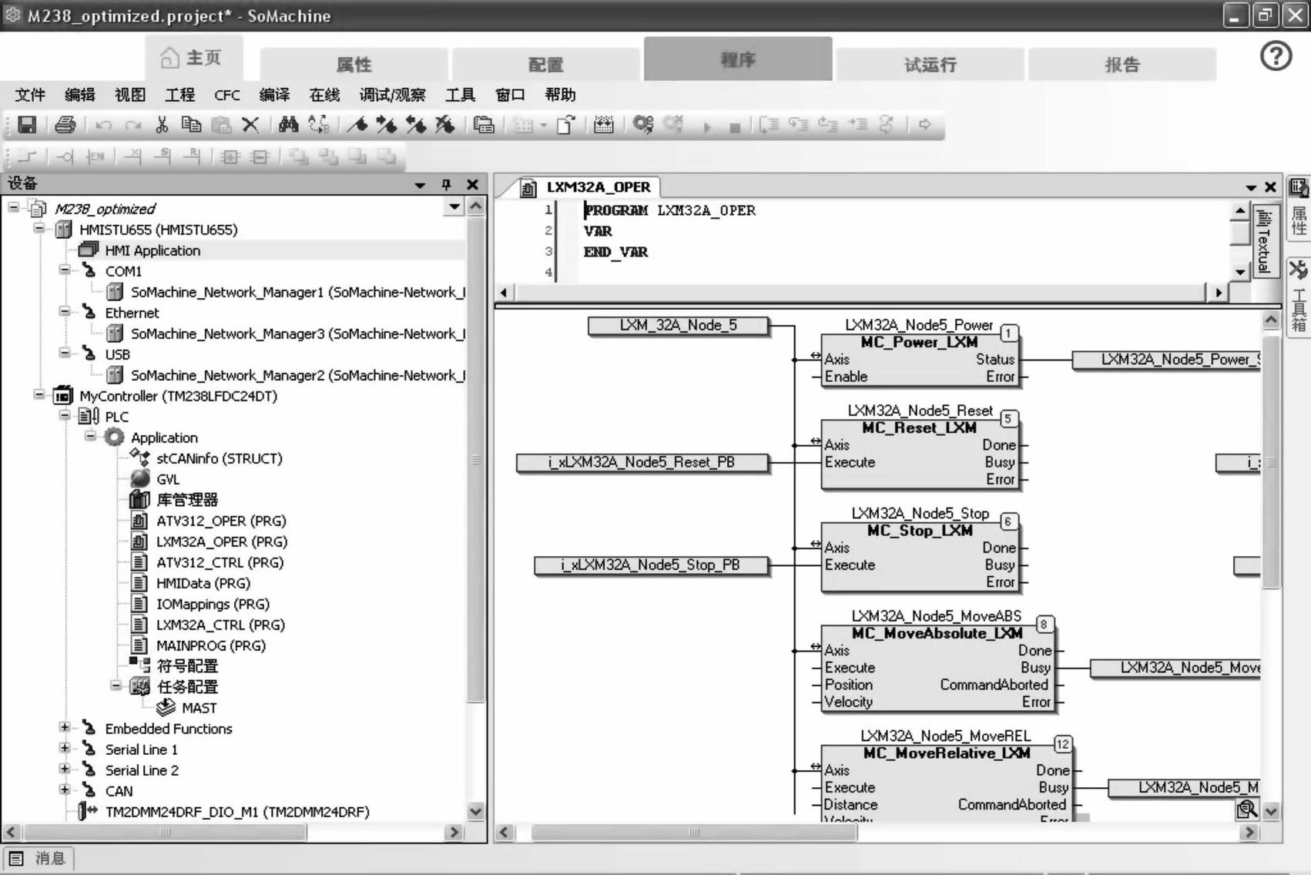
Task: Click the Print icon
Action: tap(65, 125)
